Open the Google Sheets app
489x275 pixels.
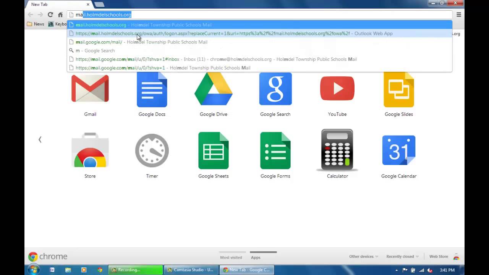click(214, 150)
